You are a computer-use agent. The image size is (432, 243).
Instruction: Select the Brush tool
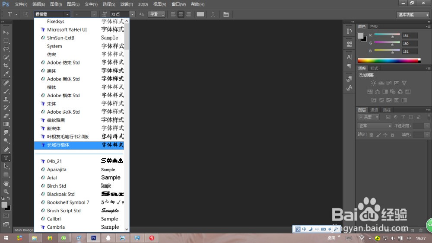[x=6, y=91]
